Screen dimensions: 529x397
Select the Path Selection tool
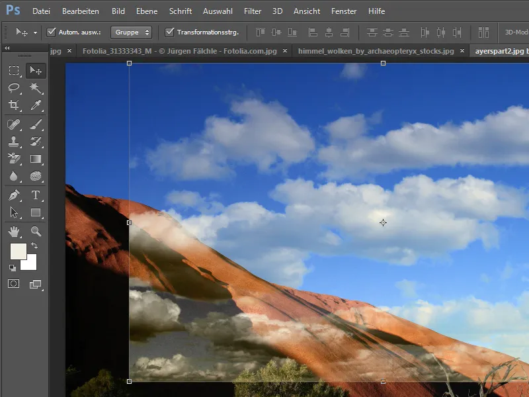tap(14, 212)
